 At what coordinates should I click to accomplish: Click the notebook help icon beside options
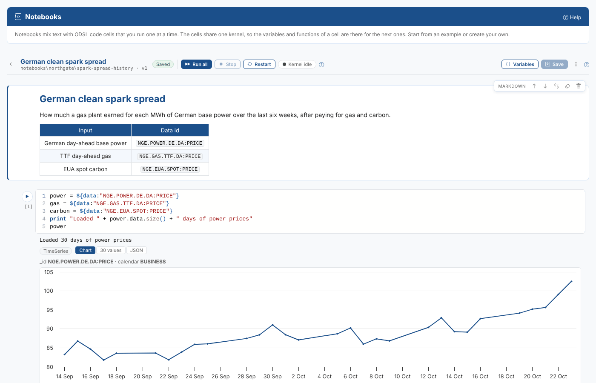[x=587, y=65]
